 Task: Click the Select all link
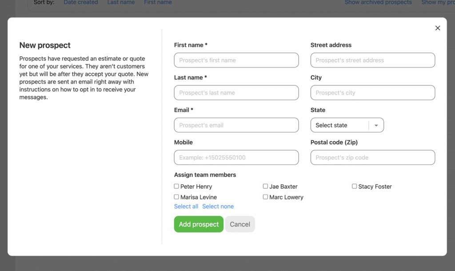186,207
